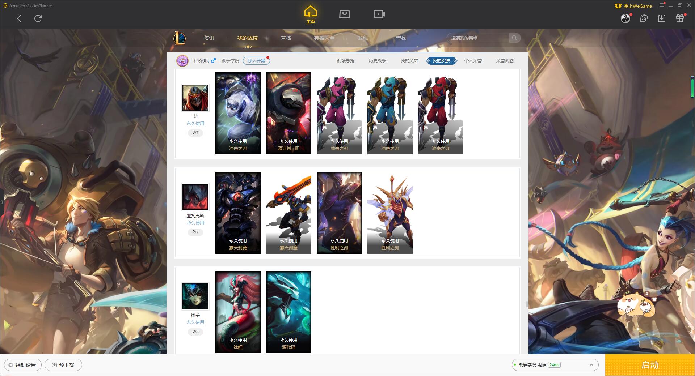Switch to the 我的战绩 tab
Image resolution: width=695 pixels, height=376 pixels.
click(247, 38)
